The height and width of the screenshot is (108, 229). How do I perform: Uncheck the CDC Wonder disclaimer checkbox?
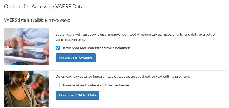(x=58, y=48)
